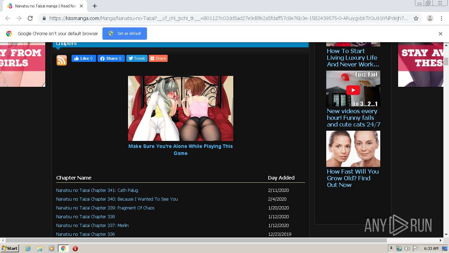Click the horizontal scrollbar left arrow
Screen dimensions: 449x253
(2, 240)
